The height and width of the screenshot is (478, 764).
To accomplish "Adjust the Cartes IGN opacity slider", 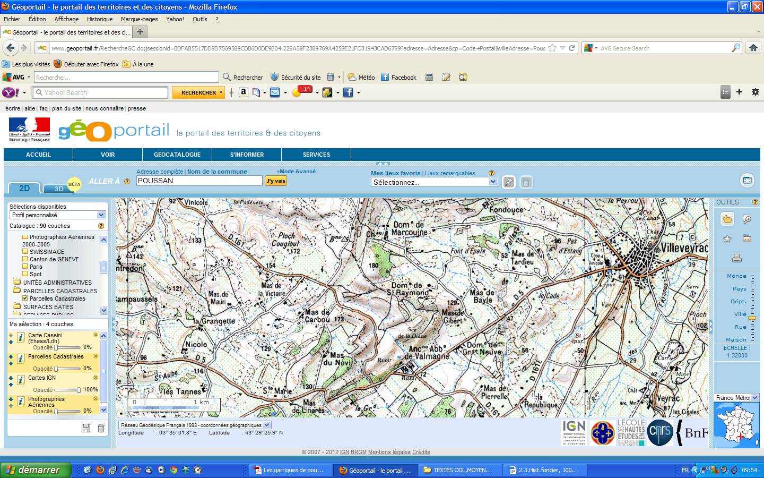I will [79, 390].
